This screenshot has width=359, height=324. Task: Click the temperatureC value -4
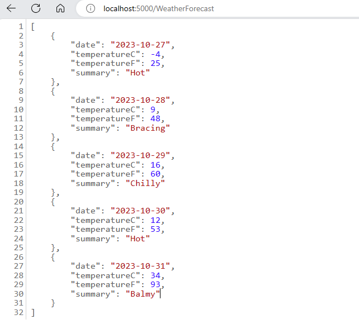coord(157,54)
